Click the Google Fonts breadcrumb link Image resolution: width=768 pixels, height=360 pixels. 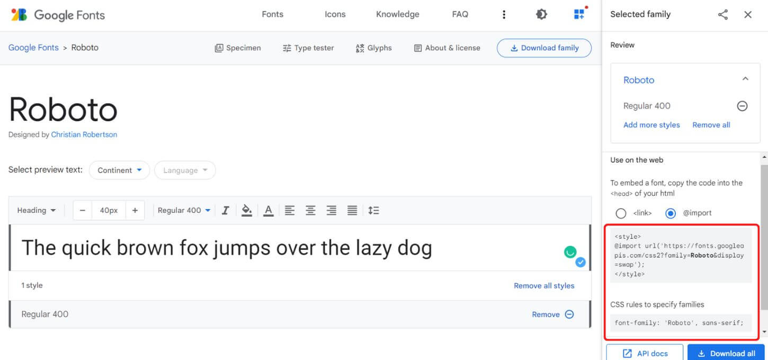(33, 48)
